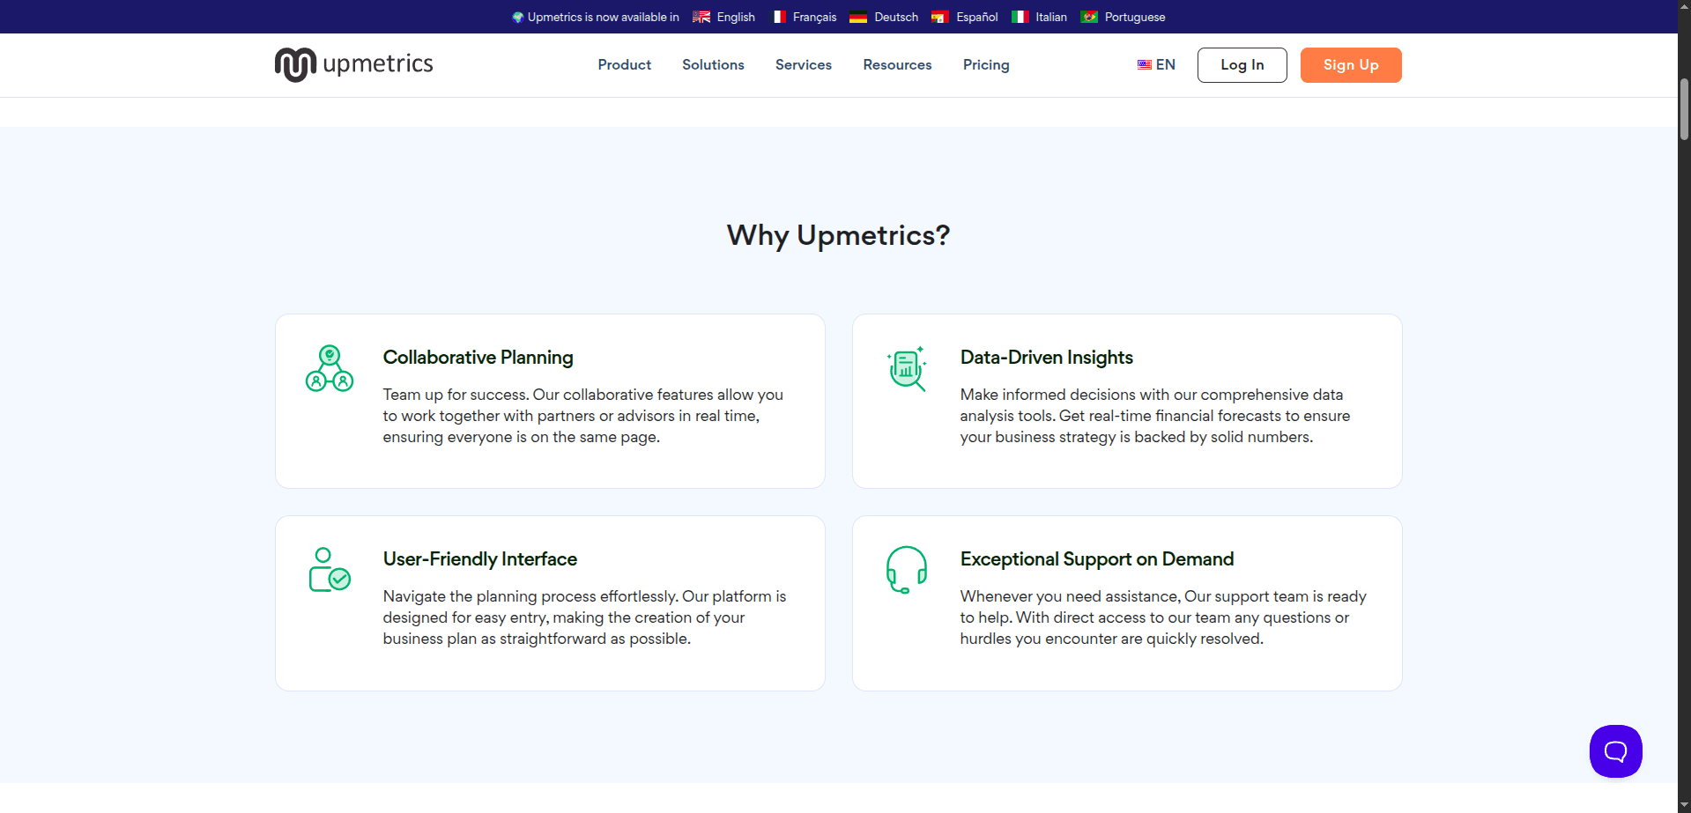This screenshot has height=813, width=1691.
Task: Switch site language to Español
Action: (977, 17)
